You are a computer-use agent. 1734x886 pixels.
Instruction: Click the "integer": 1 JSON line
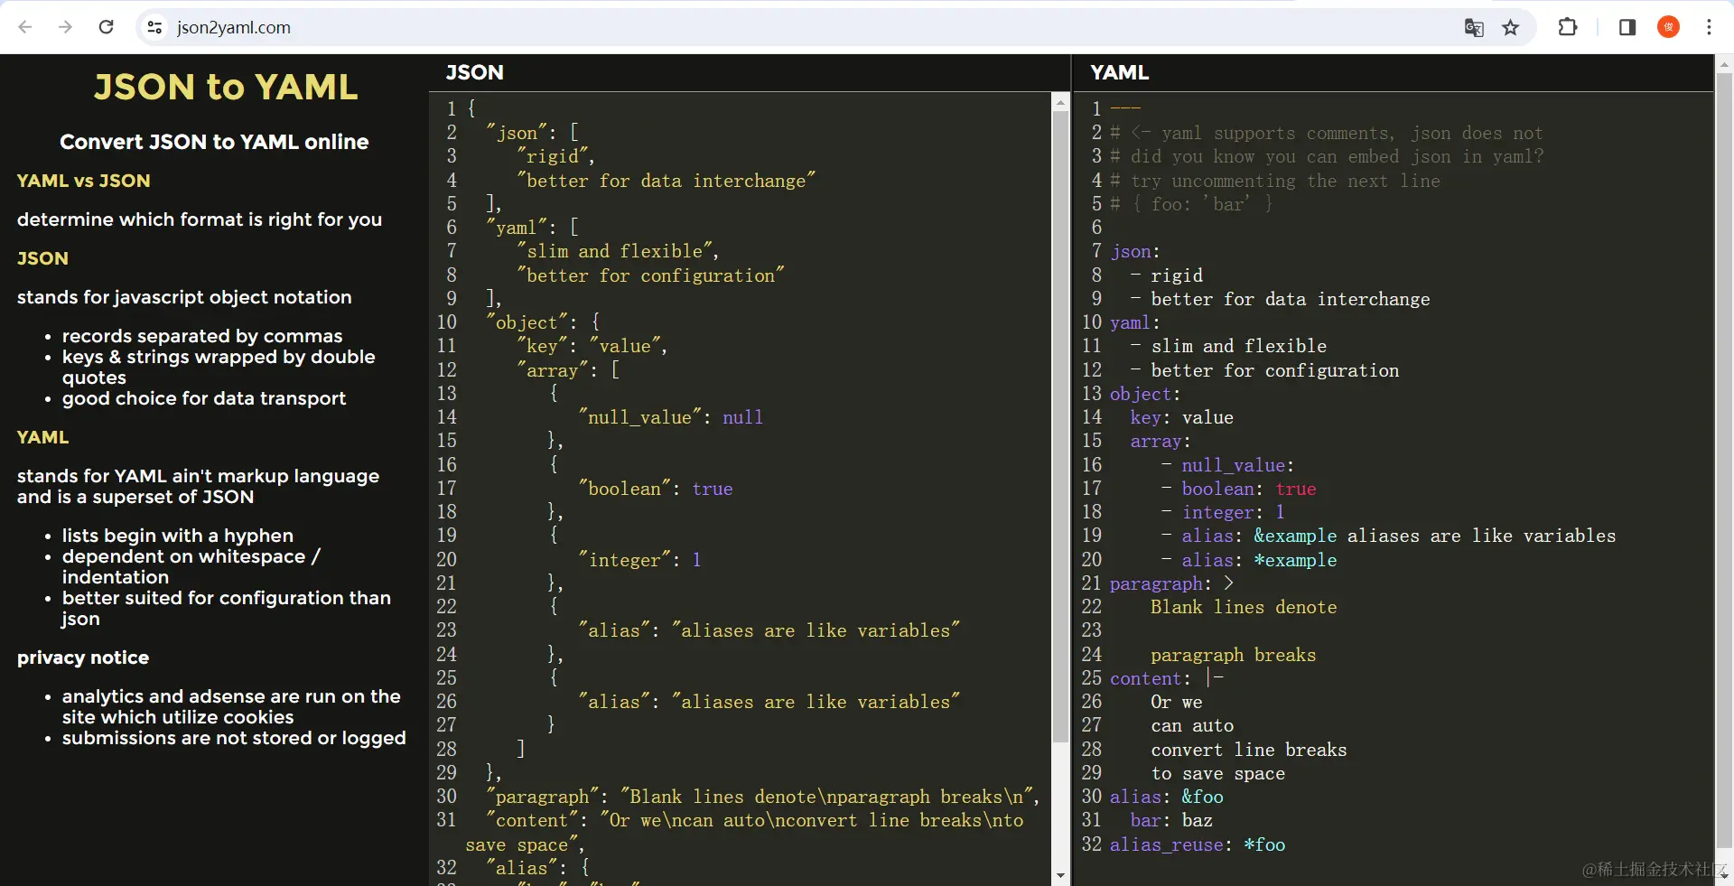[640, 560]
